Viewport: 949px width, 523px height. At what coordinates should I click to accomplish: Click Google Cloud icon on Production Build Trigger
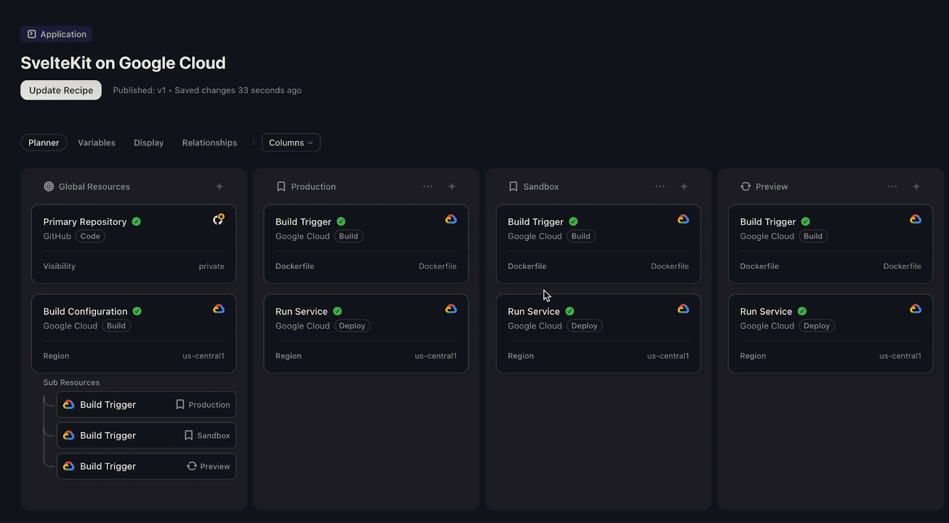[451, 219]
